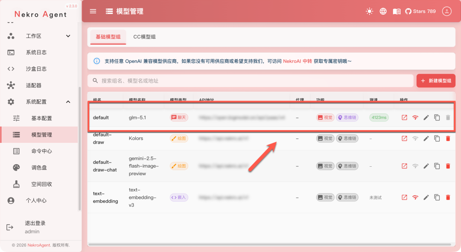
Task: Click the 新建模型组 button
Action: (436, 81)
